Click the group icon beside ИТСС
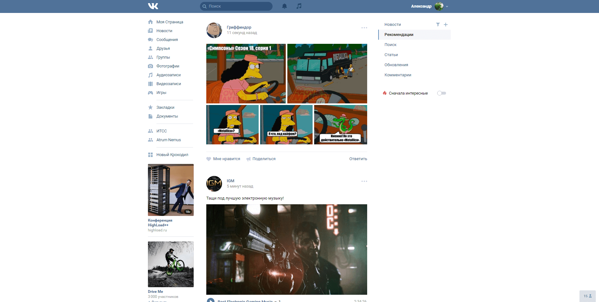This screenshot has width=599, height=302. [150, 131]
